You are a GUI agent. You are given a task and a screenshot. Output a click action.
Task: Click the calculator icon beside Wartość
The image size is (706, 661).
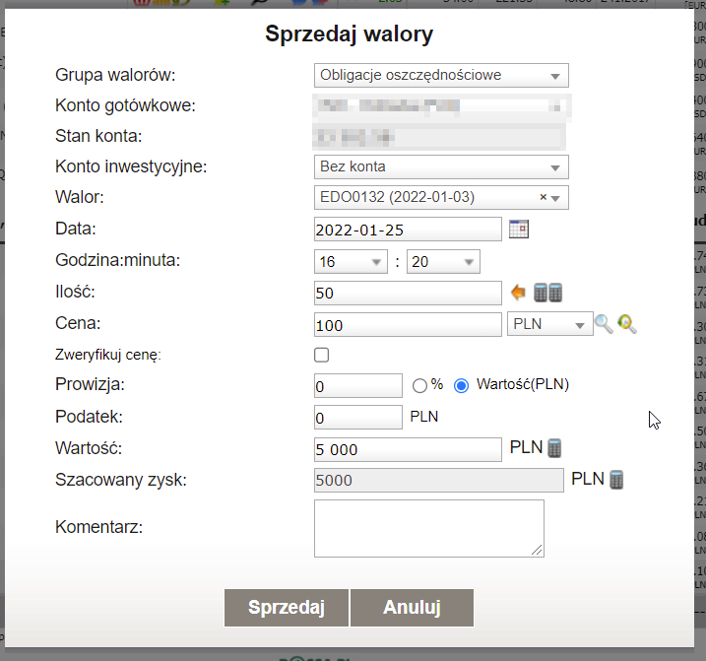555,448
